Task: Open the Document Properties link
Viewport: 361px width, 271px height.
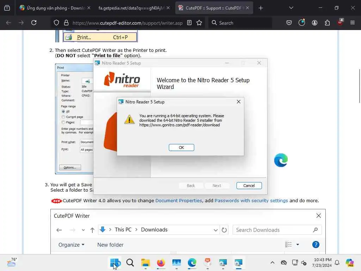Action: pyautogui.click(x=179, y=200)
